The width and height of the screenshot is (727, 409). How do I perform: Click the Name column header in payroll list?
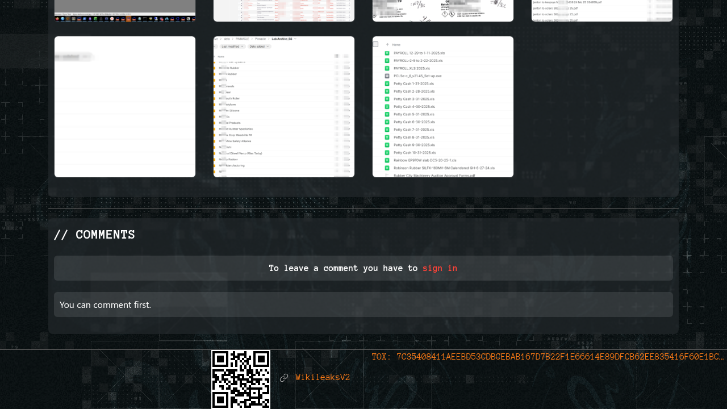(x=396, y=44)
